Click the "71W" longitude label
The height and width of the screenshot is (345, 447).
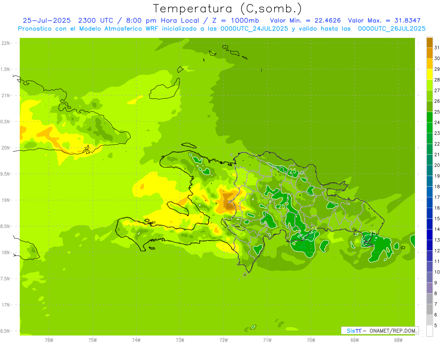point(267,340)
